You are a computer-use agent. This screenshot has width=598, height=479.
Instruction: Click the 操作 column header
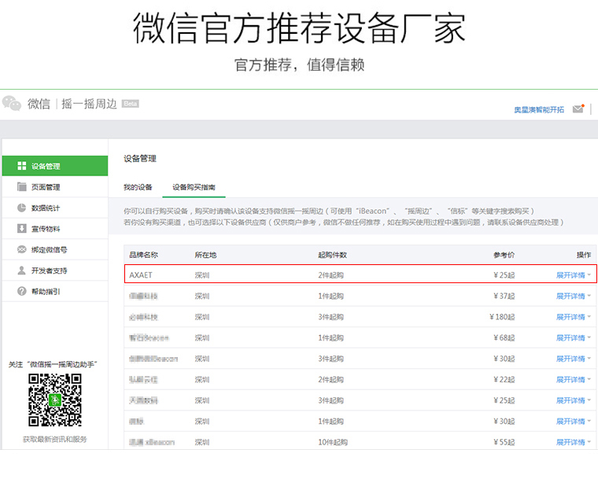click(584, 255)
